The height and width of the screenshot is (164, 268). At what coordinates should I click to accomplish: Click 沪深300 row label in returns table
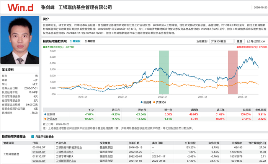pos(52,119)
